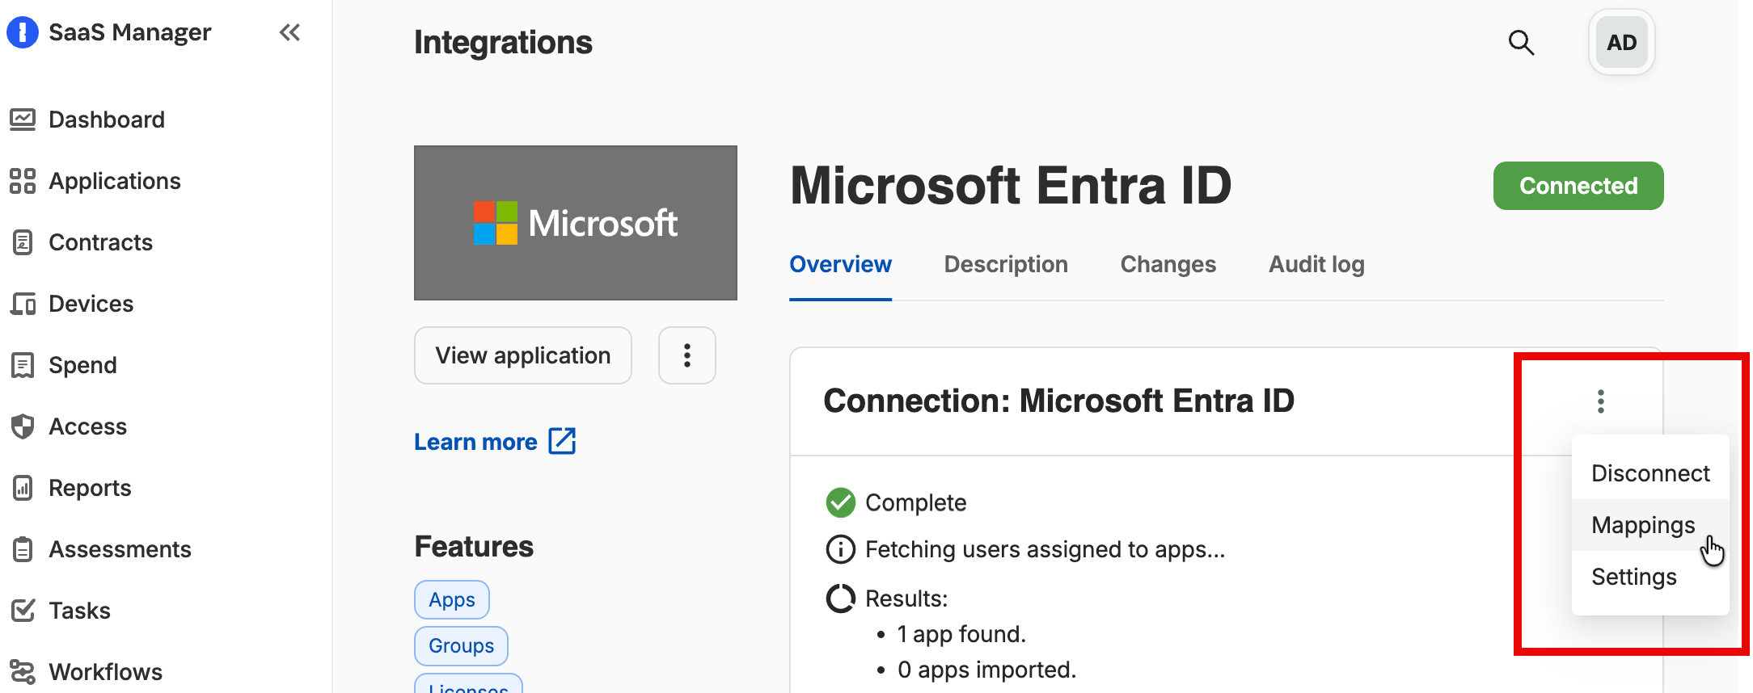
Task: Click the Access shield icon
Action: [x=23, y=426]
